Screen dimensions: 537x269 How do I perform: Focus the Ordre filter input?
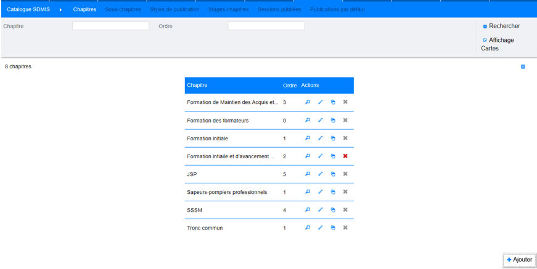pyautogui.click(x=266, y=26)
